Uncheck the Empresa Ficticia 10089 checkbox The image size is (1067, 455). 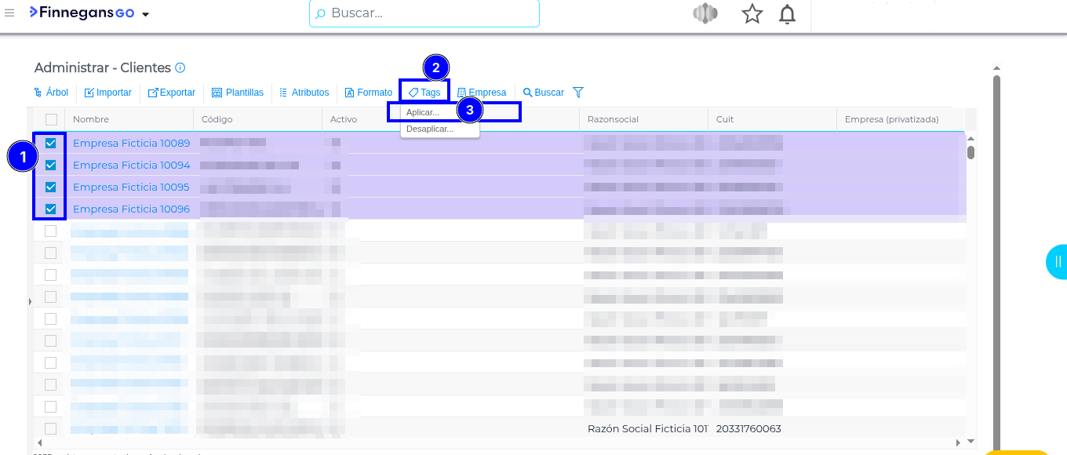tap(51, 144)
